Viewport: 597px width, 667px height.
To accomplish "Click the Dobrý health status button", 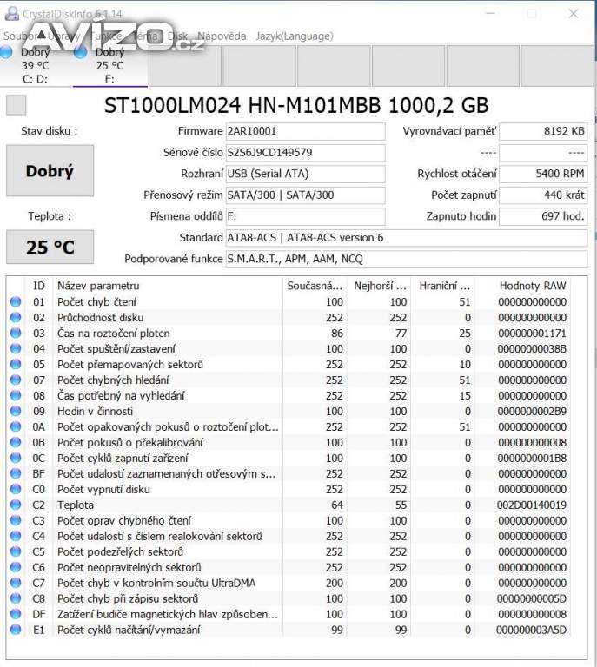I will 50,170.
